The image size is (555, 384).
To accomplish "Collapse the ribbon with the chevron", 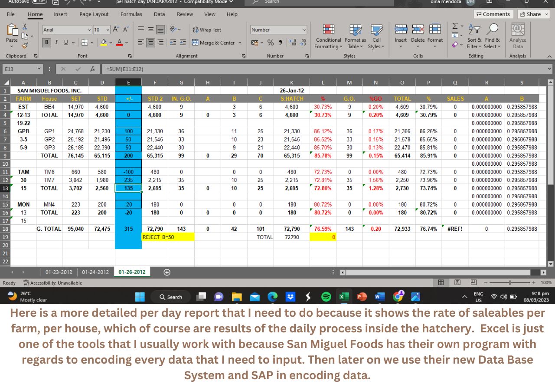I will pyautogui.click(x=549, y=56).
